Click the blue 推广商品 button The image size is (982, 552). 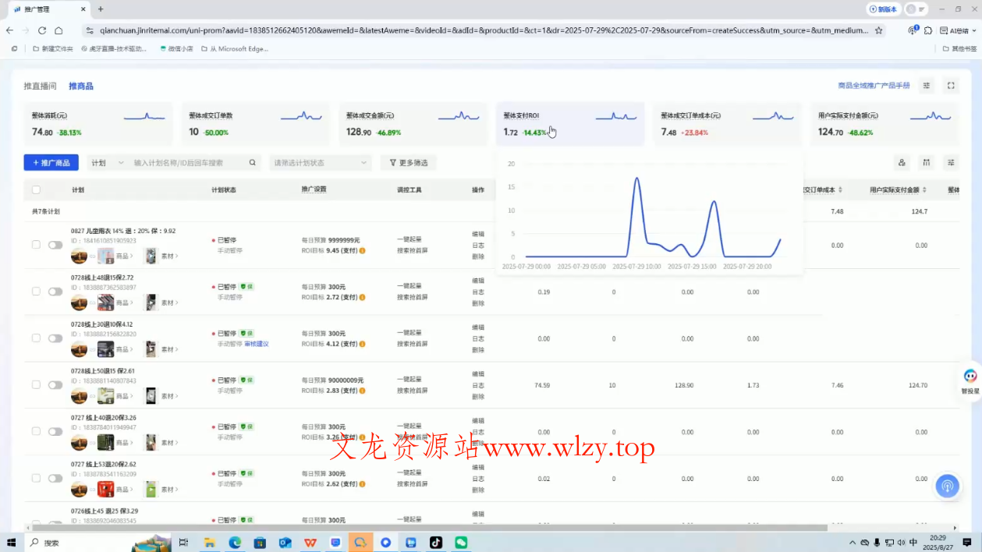[51, 163]
